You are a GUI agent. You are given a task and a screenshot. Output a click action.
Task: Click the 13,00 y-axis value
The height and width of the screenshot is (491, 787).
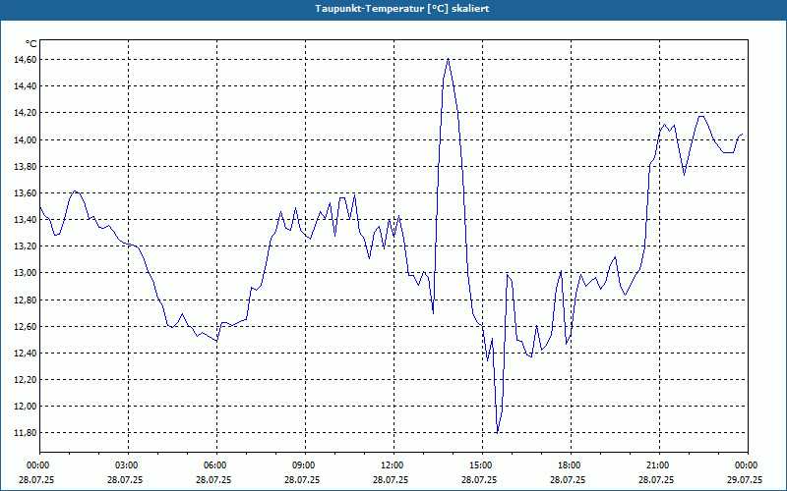(x=27, y=273)
